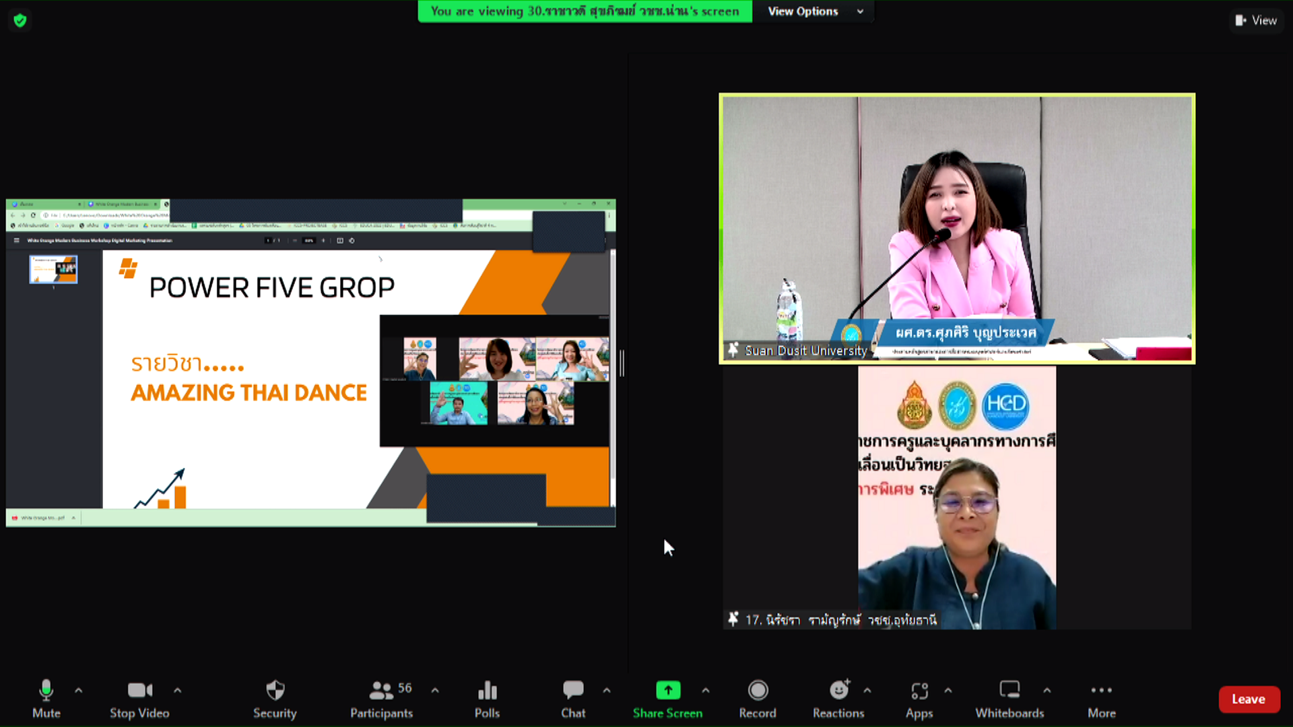Expand video options arrow beside Stop Video
The image size is (1293, 727).
click(x=177, y=690)
